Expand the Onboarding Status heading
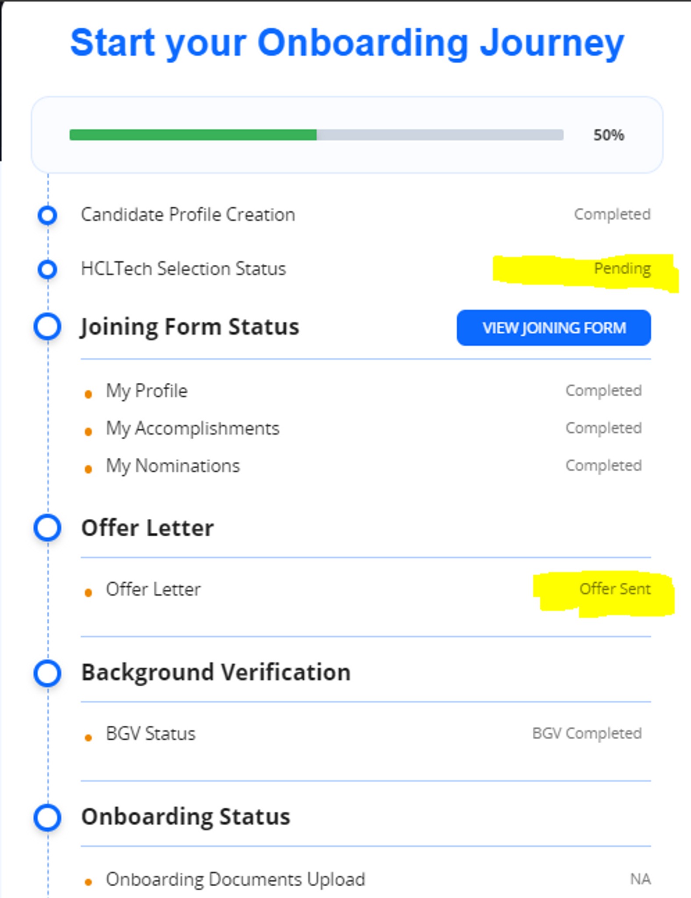The image size is (691, 898). coord(185,817)
